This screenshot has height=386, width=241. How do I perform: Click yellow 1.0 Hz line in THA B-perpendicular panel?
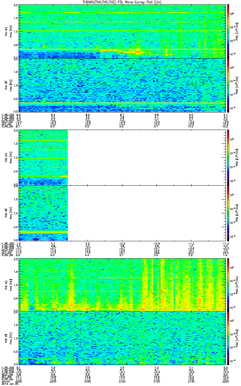(x=122, y=31)
